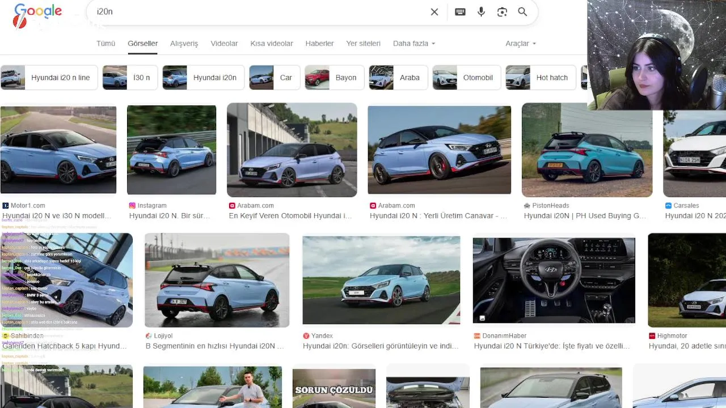This screenshot has height=408, width=726.
Task: Open the Instagram i20 N rear image
Action: (x=171, y=150)
